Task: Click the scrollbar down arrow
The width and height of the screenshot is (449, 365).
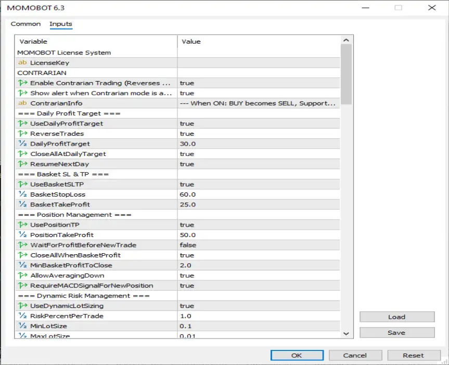Action: [347, 333]
